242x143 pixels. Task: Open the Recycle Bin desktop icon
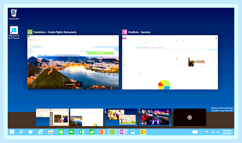point(14,14)
